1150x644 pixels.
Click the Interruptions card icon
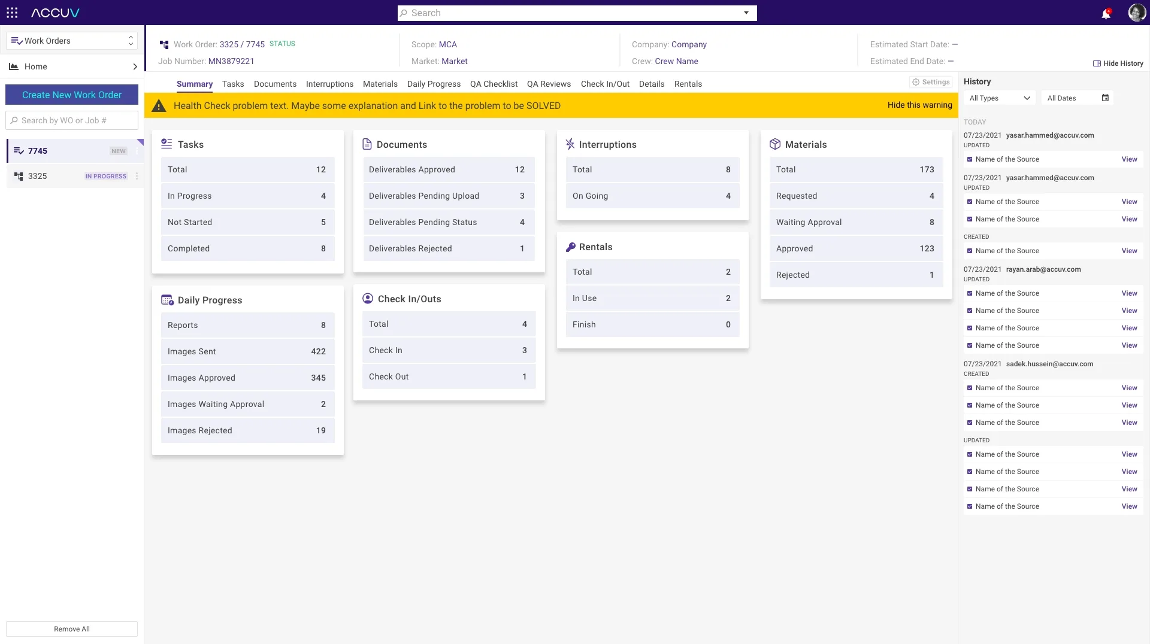click(570, 144)
